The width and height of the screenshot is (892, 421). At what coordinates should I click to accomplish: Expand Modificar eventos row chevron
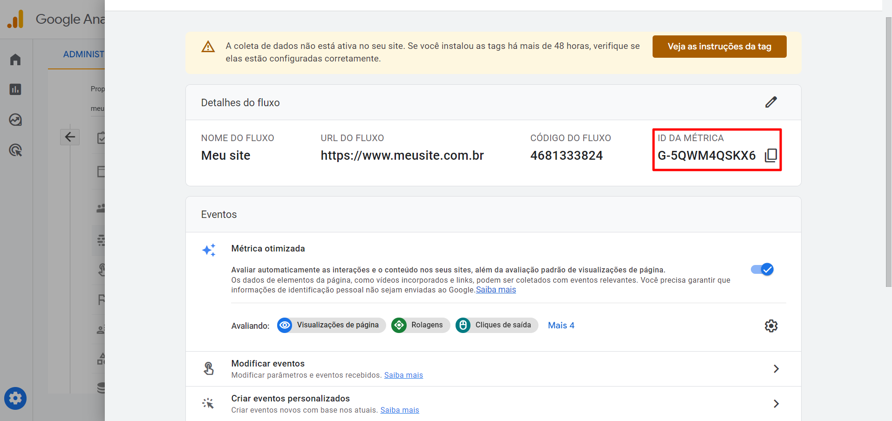point(776,369)
